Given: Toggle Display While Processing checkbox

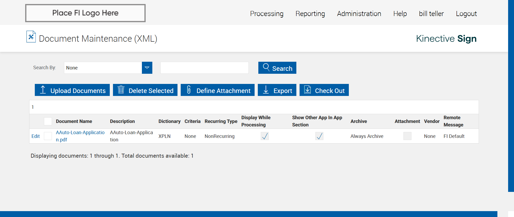Looking at the screenshot, I should click(265, 136).
